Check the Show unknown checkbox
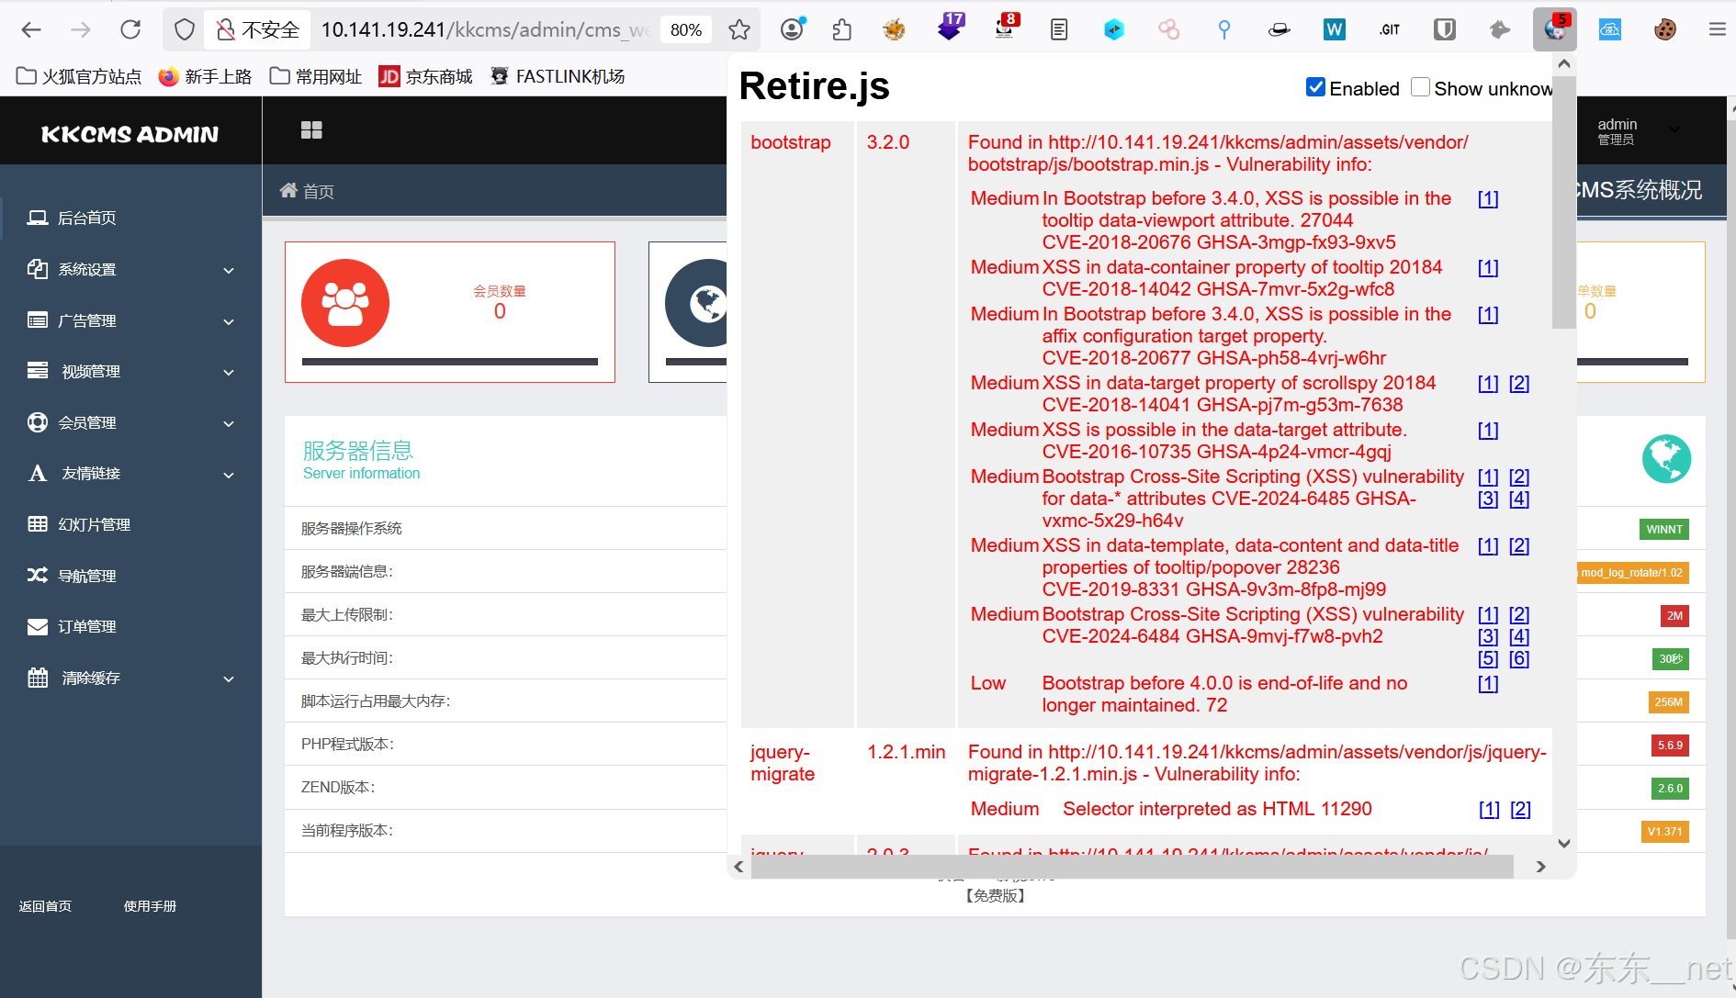This screenshot has width=1736, height=998. pos(1420,87)
